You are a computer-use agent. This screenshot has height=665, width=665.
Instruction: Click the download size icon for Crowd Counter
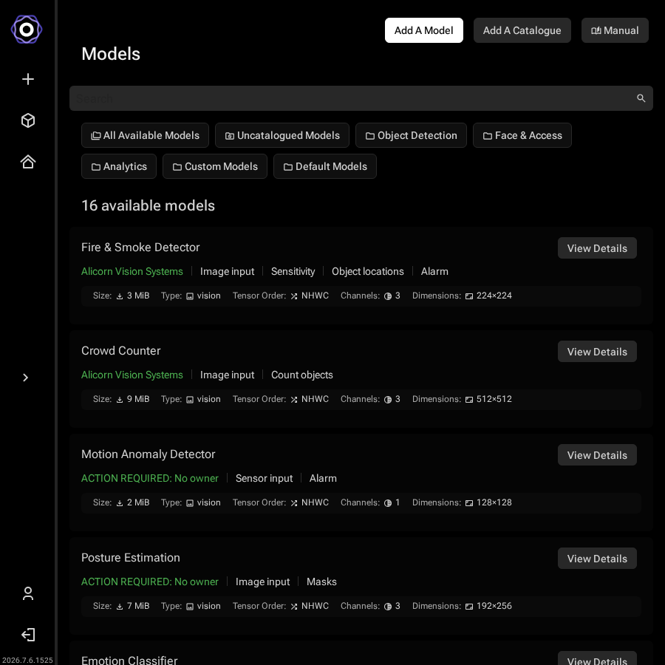coord(120,400)
